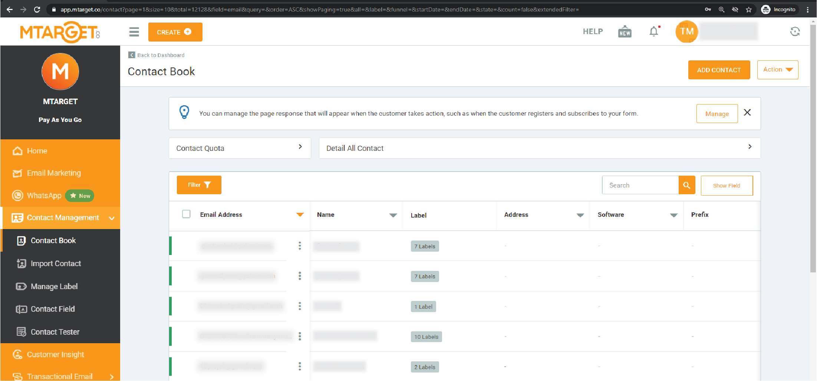
Task: Click the TM profile avatar
Action: coord(686,32)
